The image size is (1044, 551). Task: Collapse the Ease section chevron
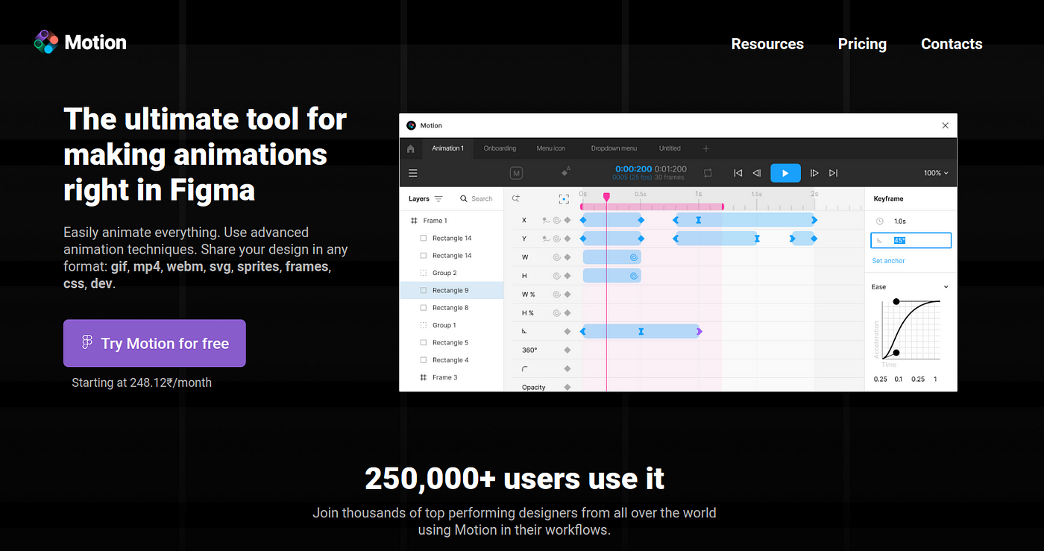946,287
